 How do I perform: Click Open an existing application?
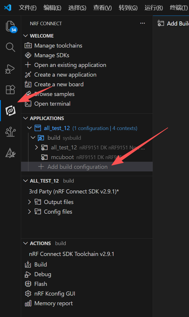click(x=70, y=65)
